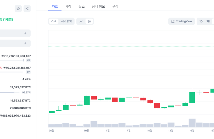Select the 7D time range
214x139 pixels.
[208, 21]
